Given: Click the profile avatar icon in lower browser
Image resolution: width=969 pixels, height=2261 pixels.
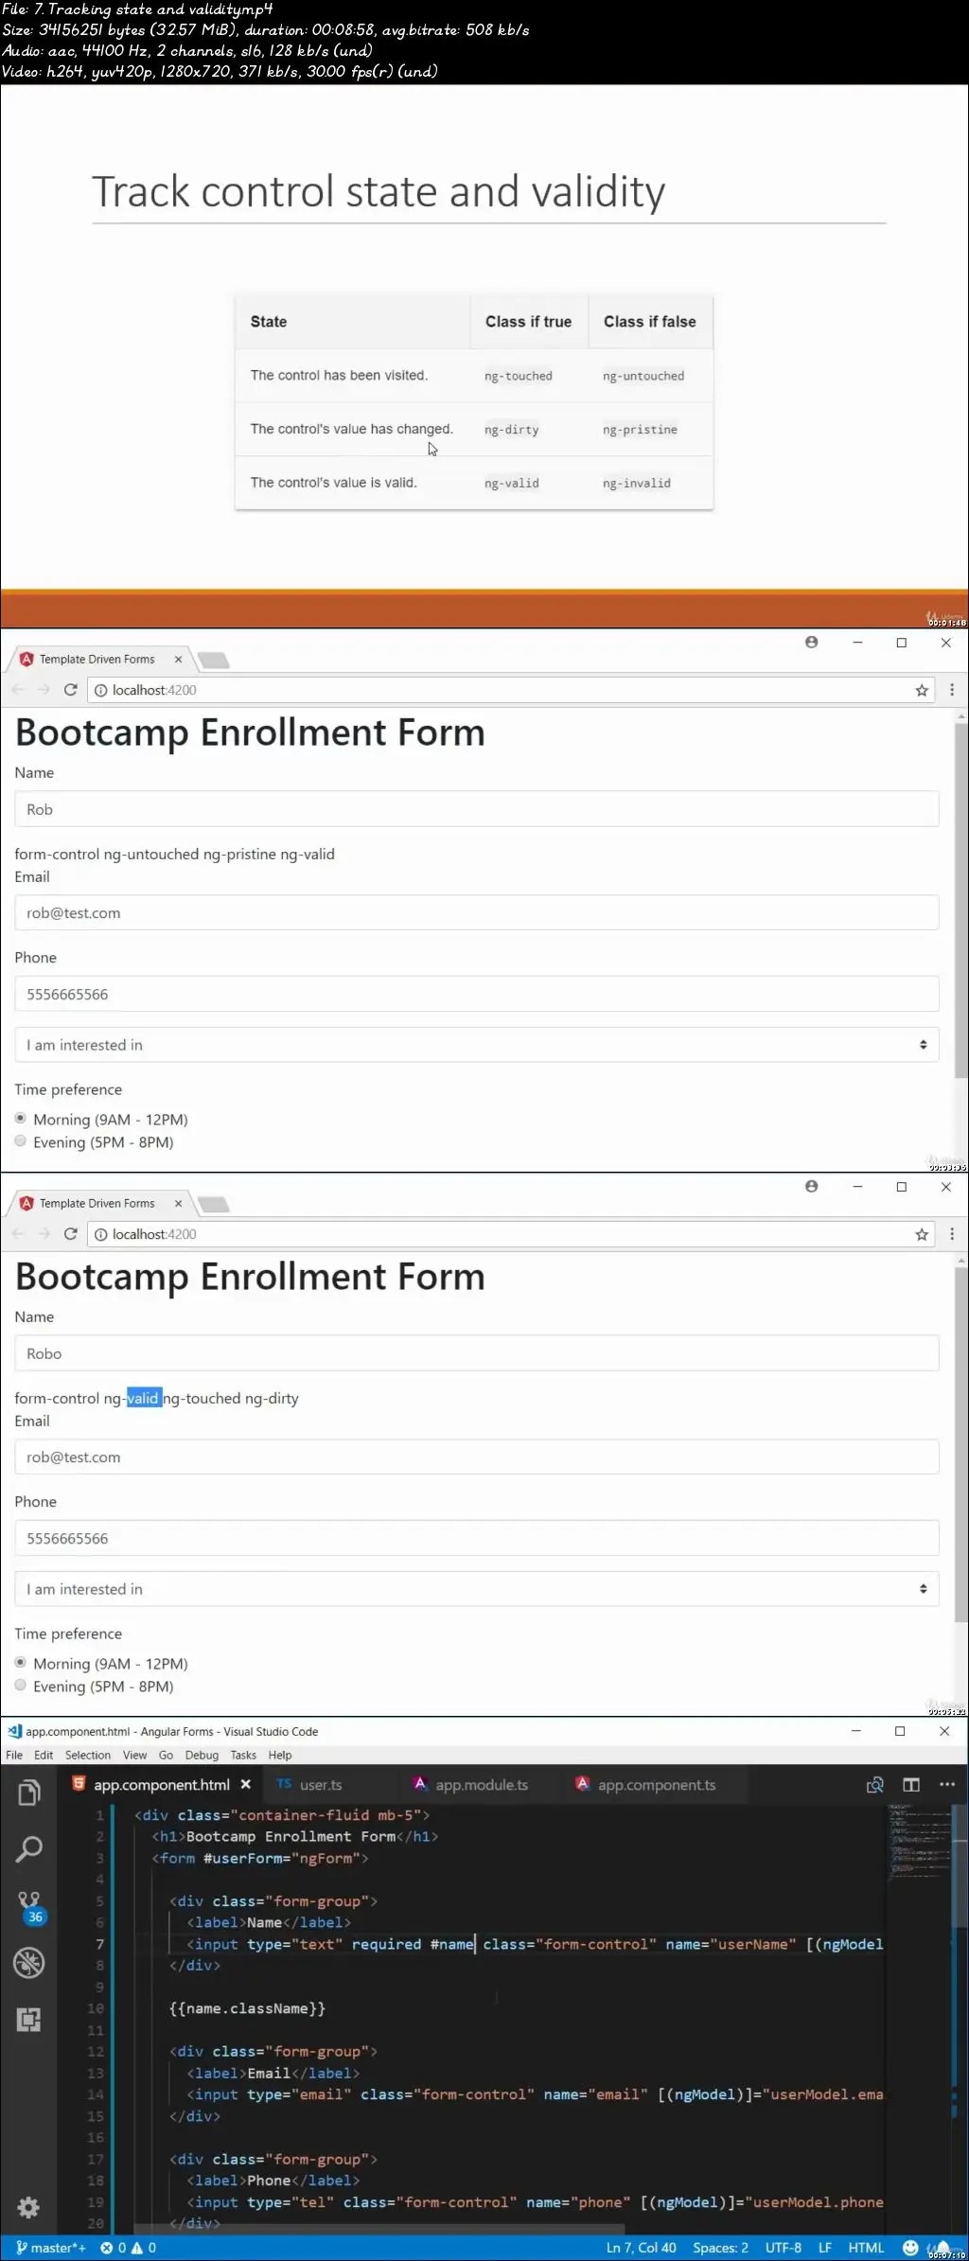Looking at the screenshot, I should coord(811,1187).
